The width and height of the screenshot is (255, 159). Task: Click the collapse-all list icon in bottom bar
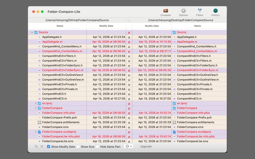[42, 146]
